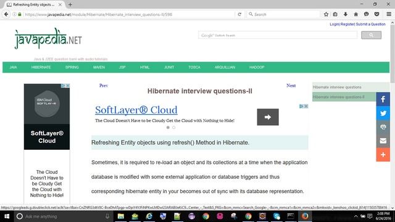Go to the Prev question
Viewport: 395px width, 222px height.
coord(104,86)
